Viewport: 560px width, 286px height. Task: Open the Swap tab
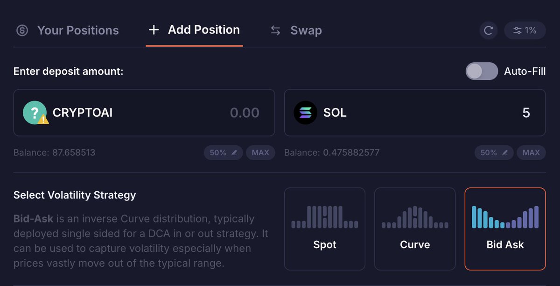[x=306, y=31]
